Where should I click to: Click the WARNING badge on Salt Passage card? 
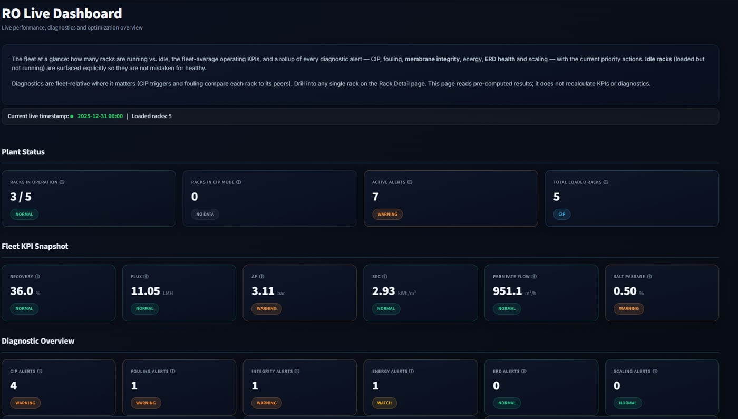point(628,309)
